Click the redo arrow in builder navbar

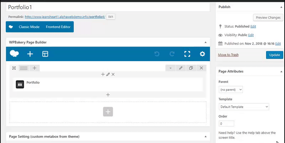[172, 54]
